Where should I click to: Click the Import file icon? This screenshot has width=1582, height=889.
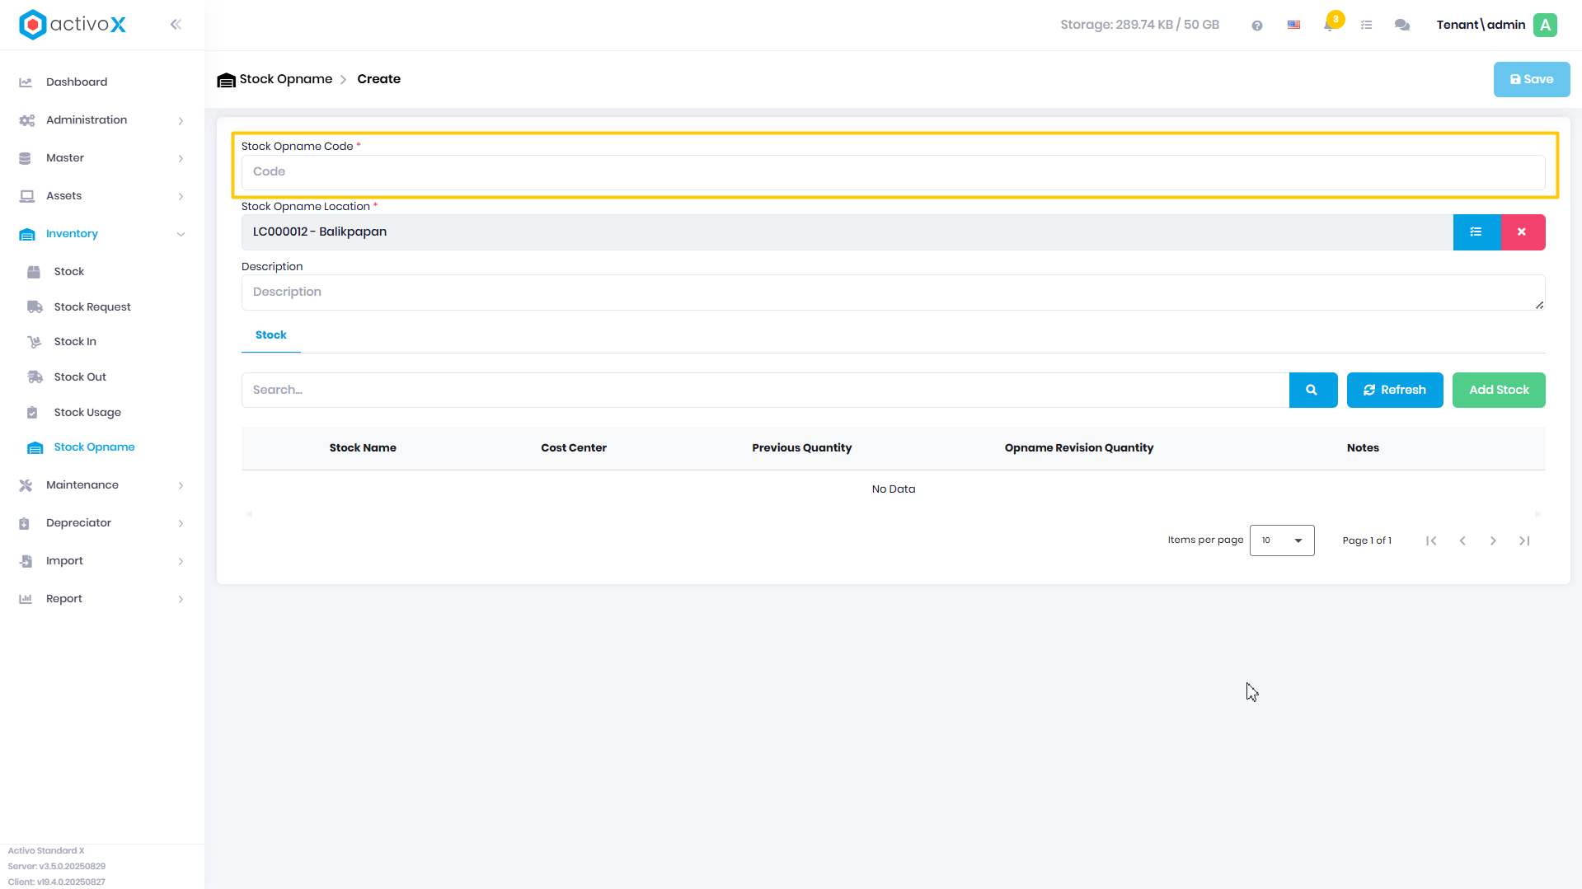tap(26, 561)
